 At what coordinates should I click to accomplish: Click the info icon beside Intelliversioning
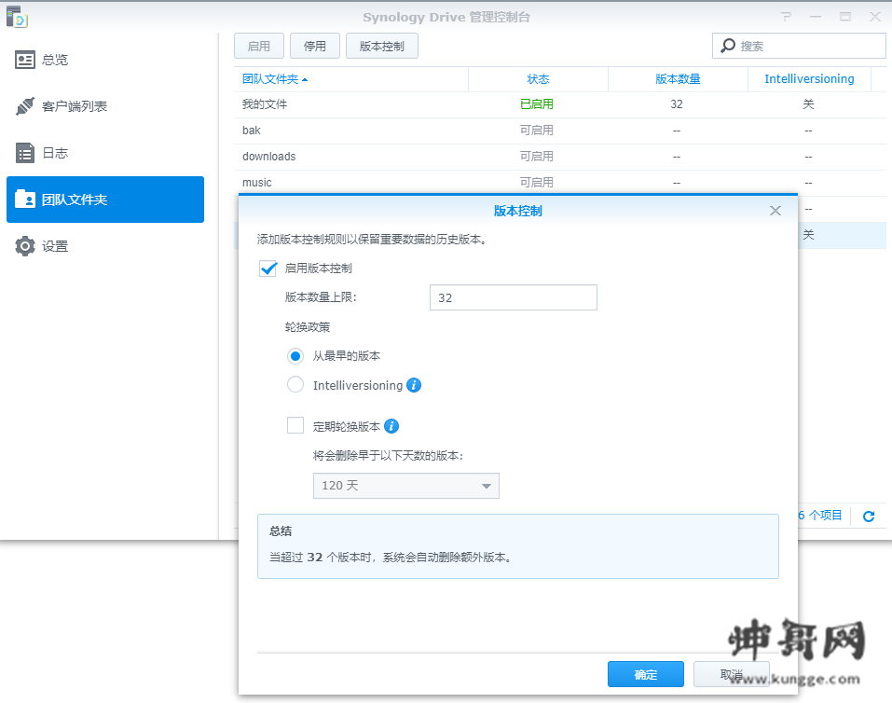coord(415,385)
